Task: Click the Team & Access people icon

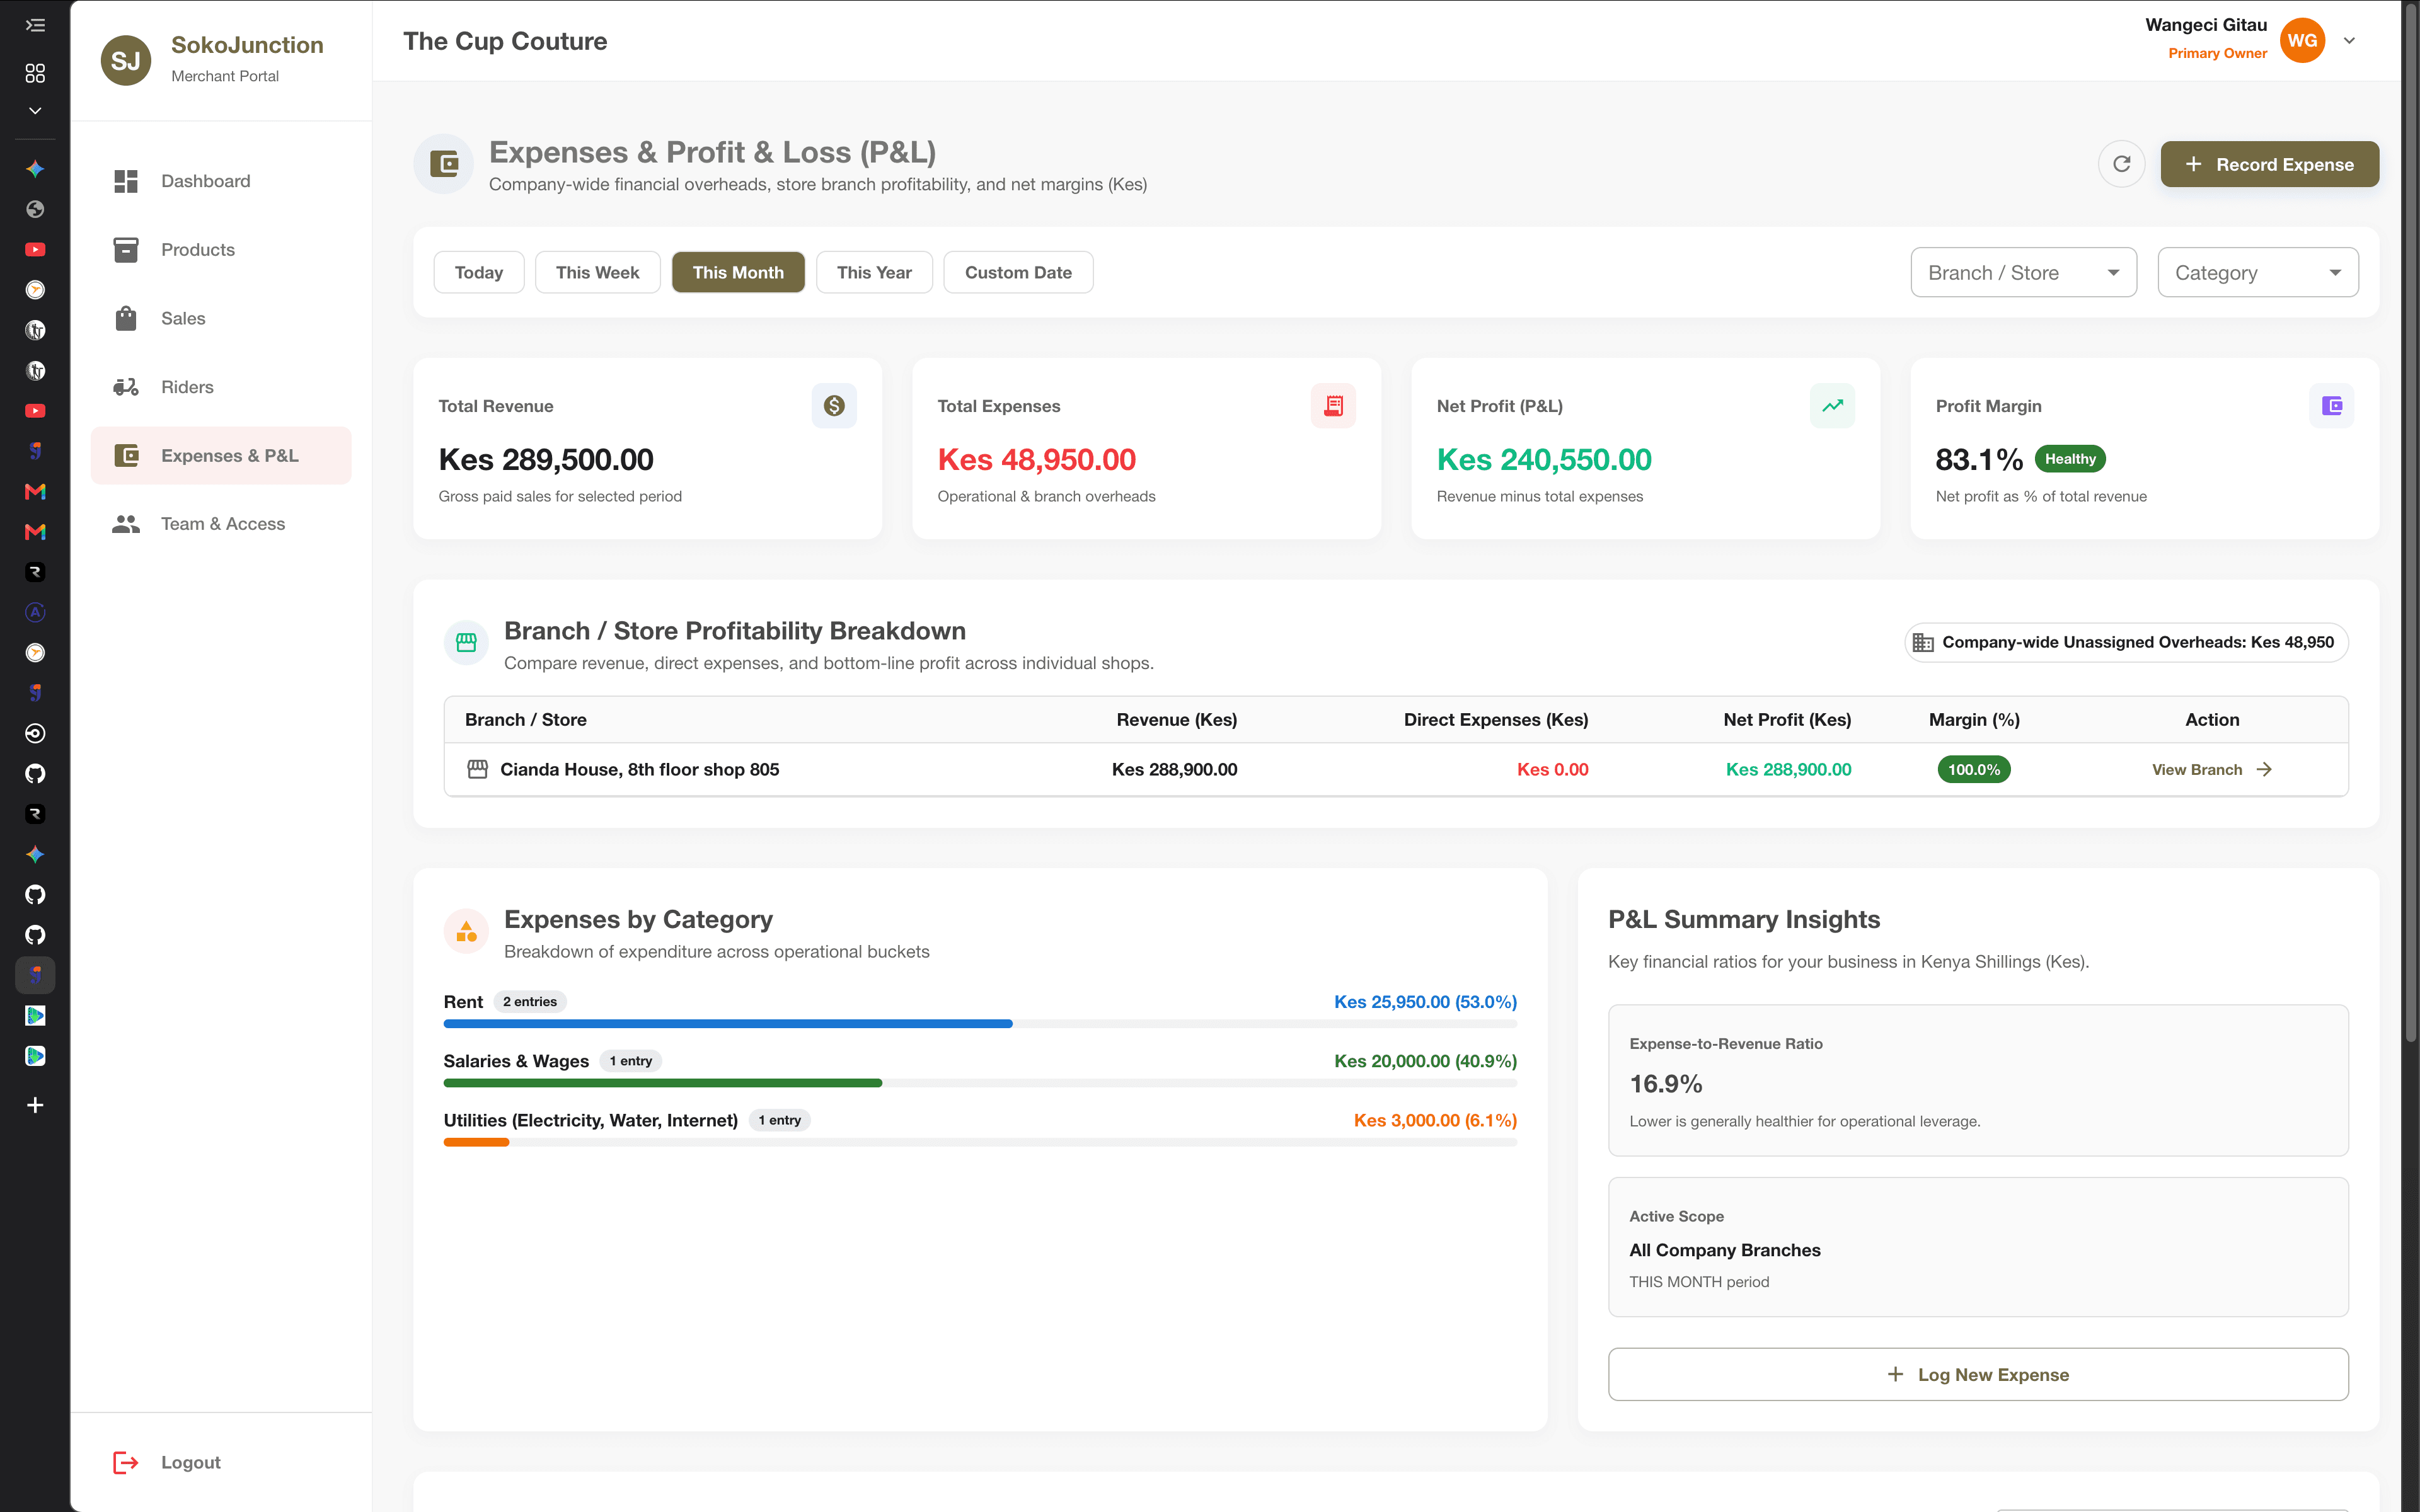Action: click(126, 524)
